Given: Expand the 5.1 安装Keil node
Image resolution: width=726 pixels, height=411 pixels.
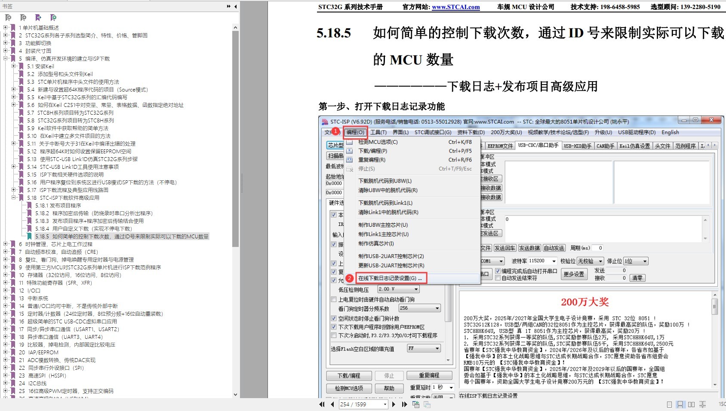Looking at the screenshot, I should [14, 66].
